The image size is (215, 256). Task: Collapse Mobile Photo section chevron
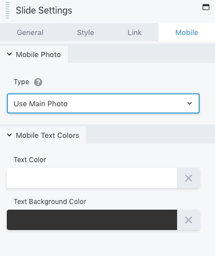pos(9,54)
